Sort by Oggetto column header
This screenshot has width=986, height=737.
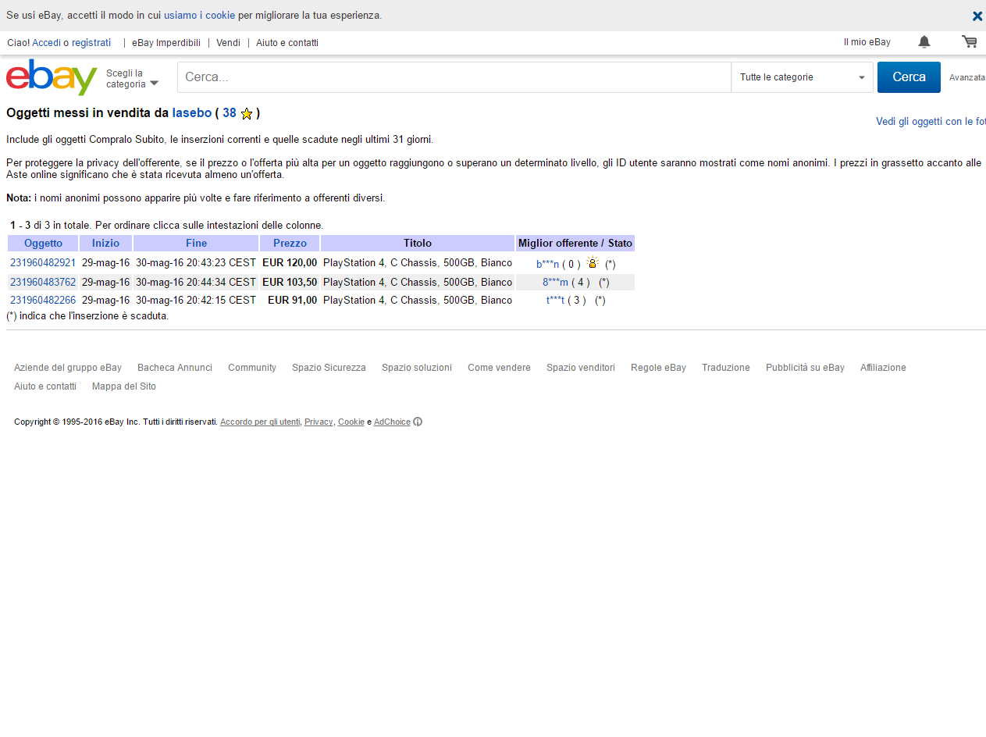(x=43, y=244)
